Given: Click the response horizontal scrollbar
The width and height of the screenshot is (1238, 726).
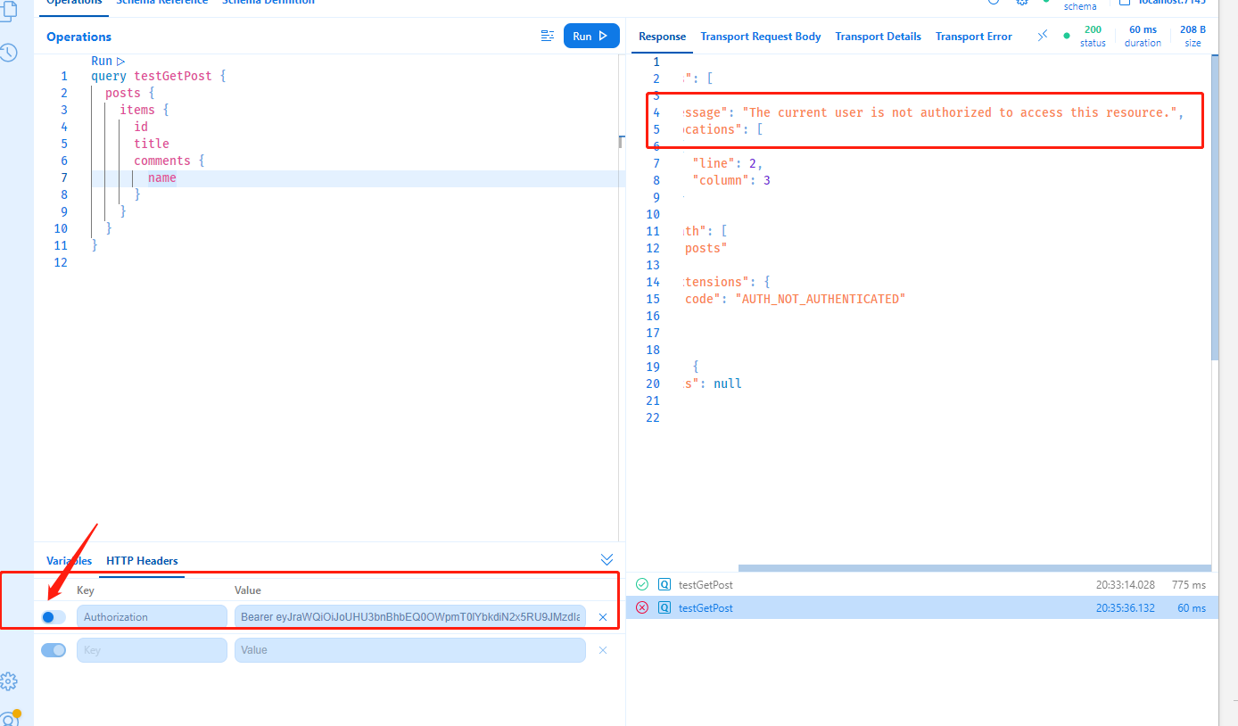Looking at the screenshot, I should [x=974, y=568].
